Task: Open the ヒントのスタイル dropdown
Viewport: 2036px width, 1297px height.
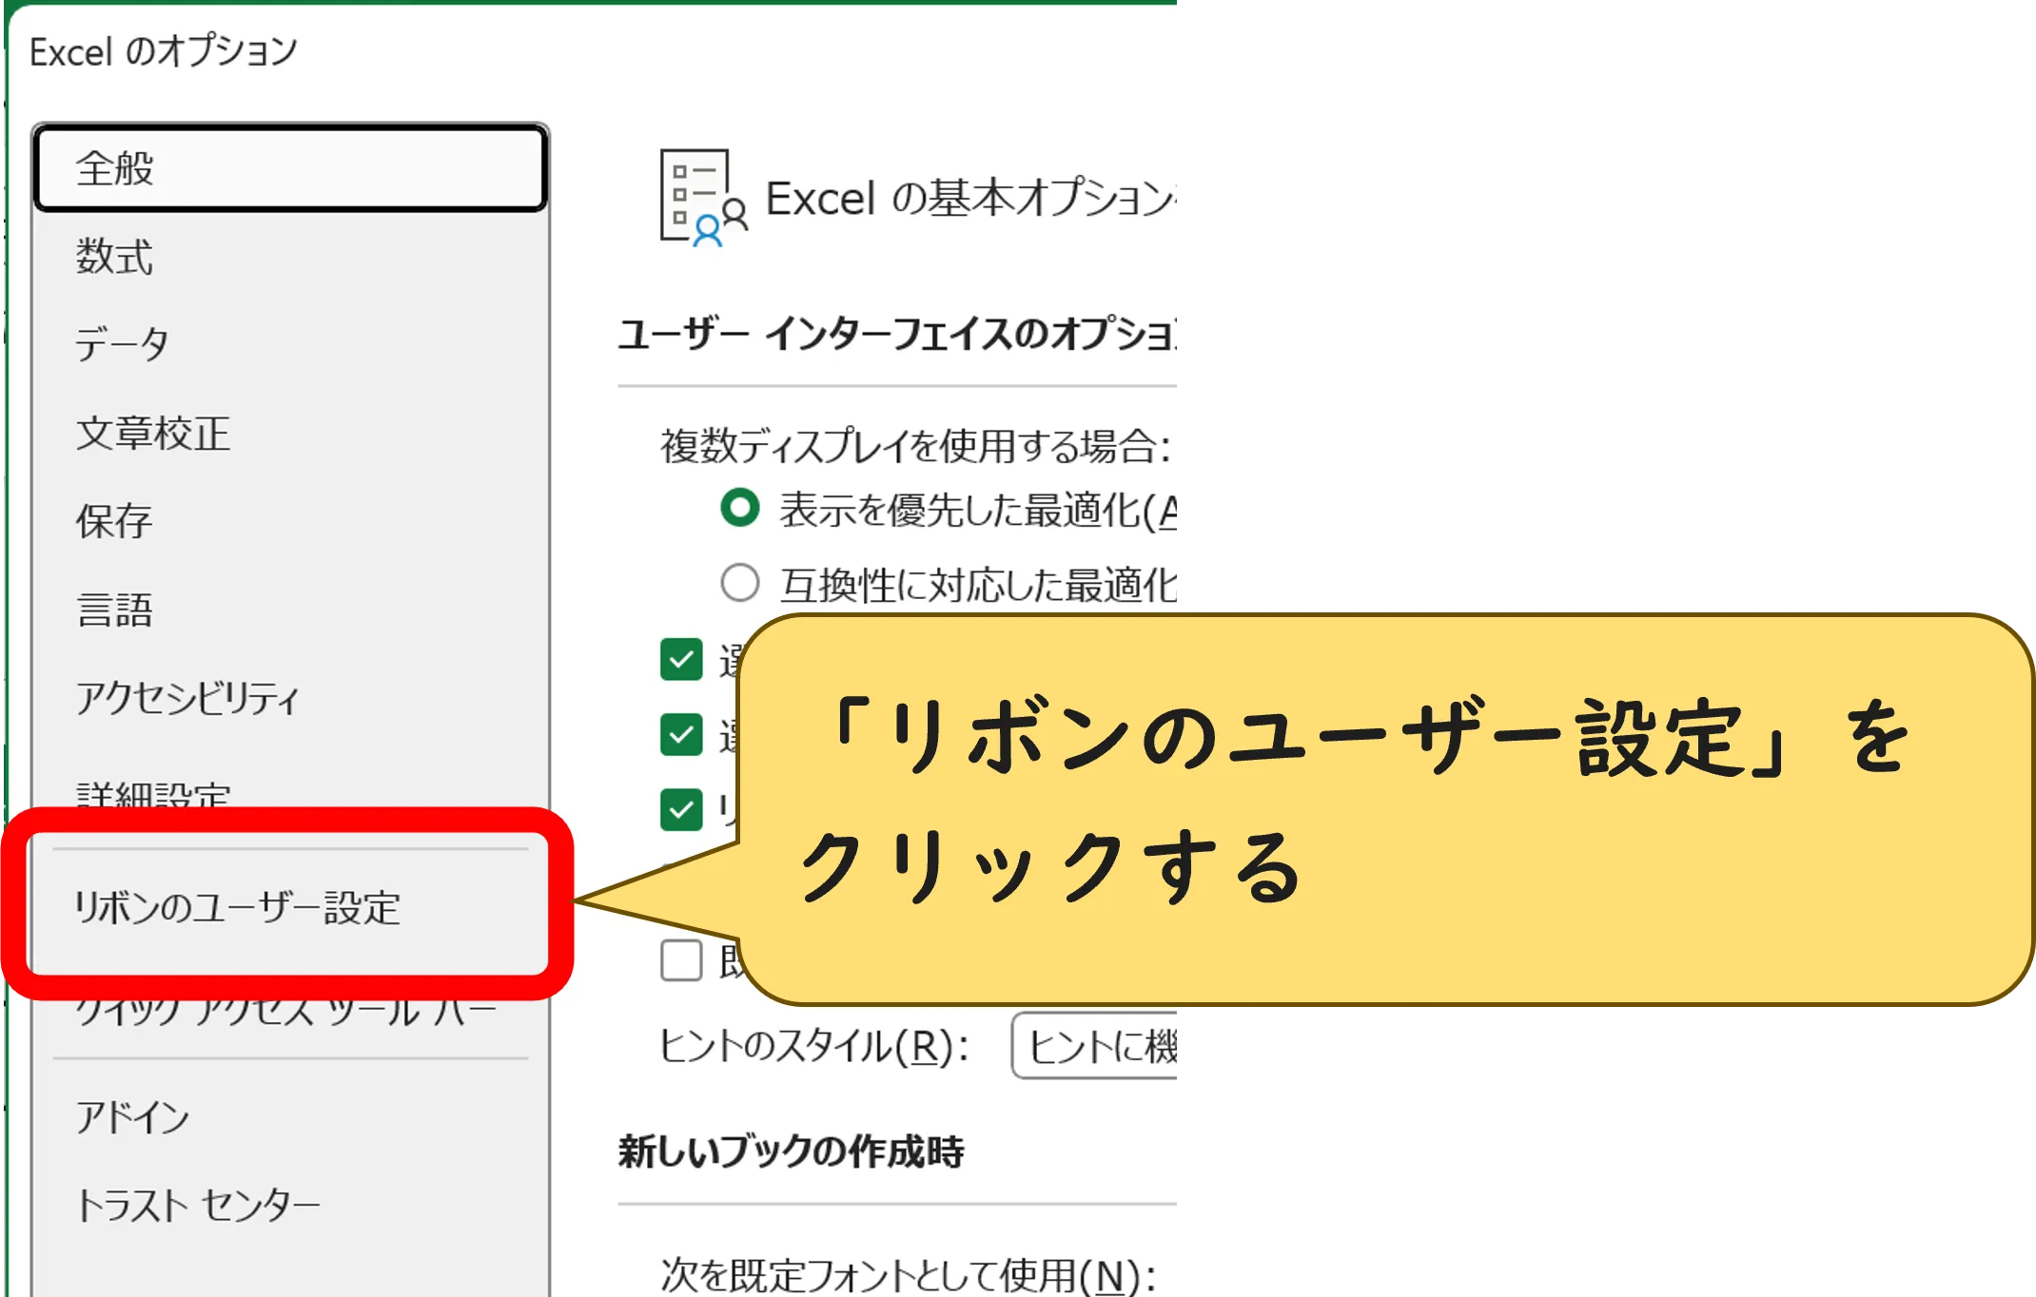Action: point(1094,1046)
